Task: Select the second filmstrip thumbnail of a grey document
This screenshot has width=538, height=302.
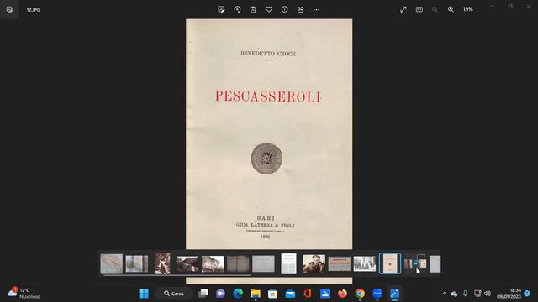Action: click(x=137, y=263)
